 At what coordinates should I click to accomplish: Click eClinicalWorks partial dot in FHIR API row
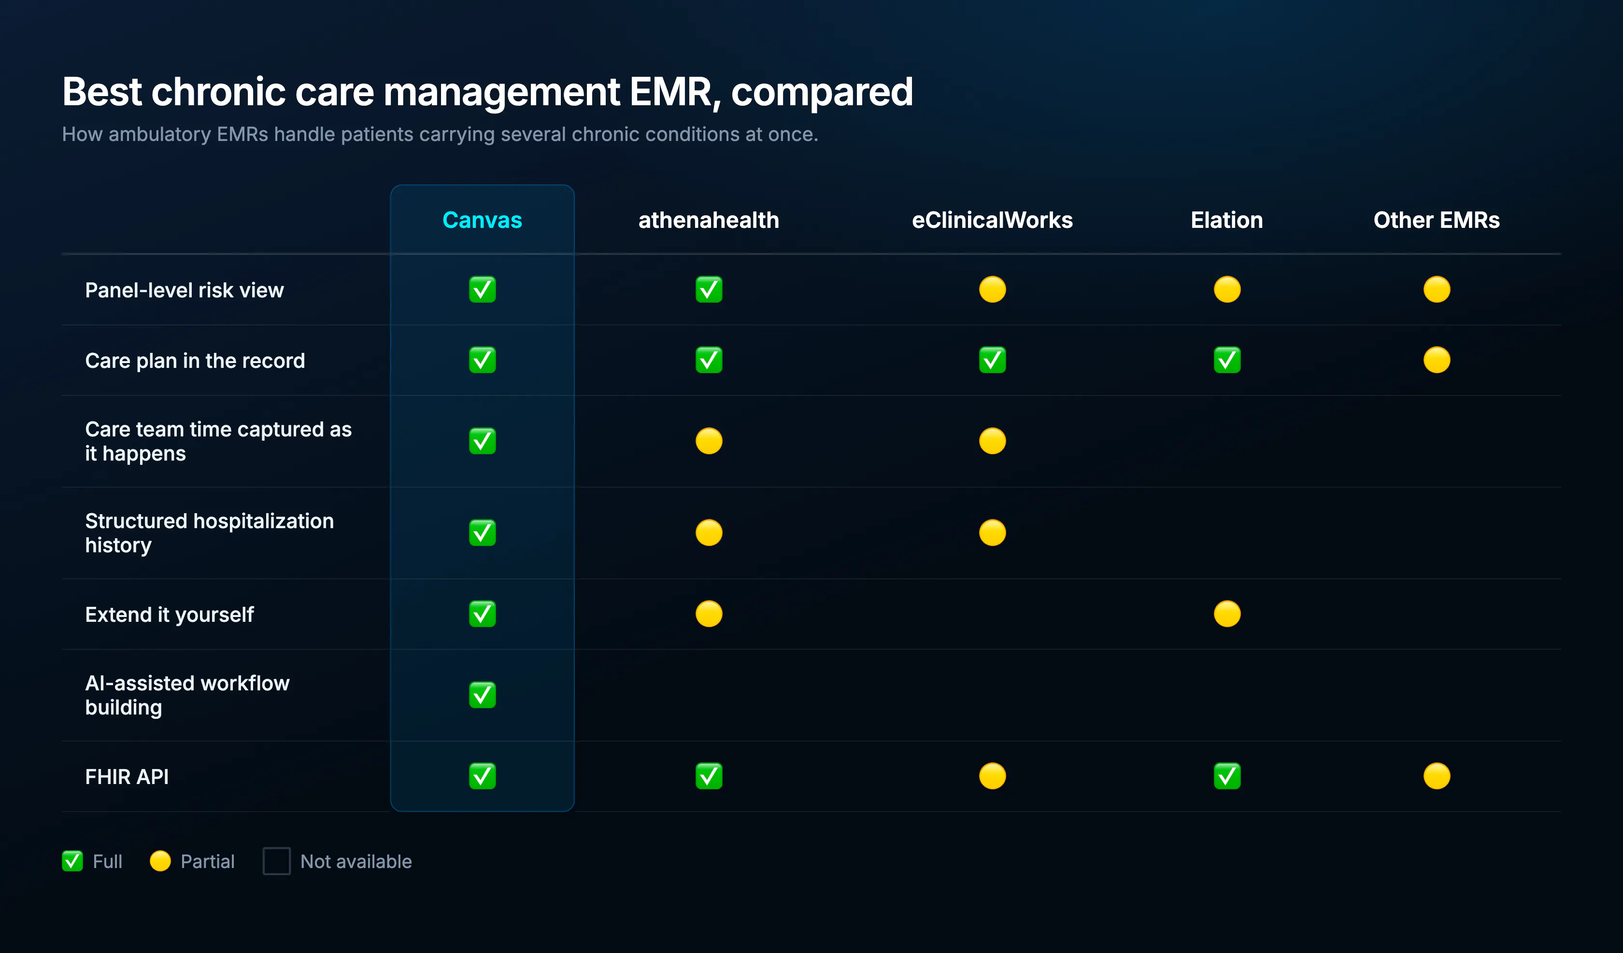click(993, 776)
